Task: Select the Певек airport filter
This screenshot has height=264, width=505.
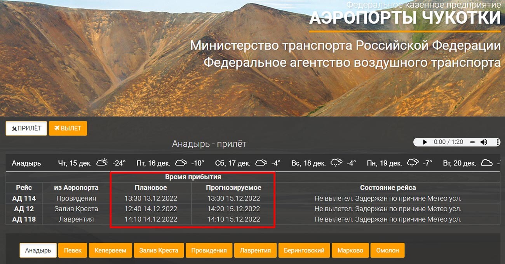Action: click(x=73, y=250)
